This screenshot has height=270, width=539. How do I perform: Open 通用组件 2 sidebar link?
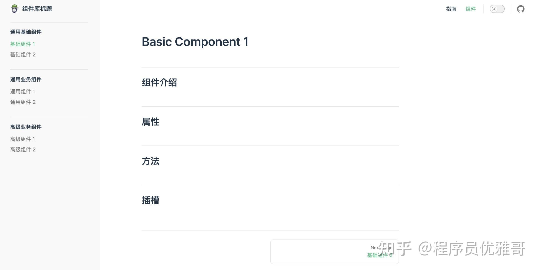[23, 102]
